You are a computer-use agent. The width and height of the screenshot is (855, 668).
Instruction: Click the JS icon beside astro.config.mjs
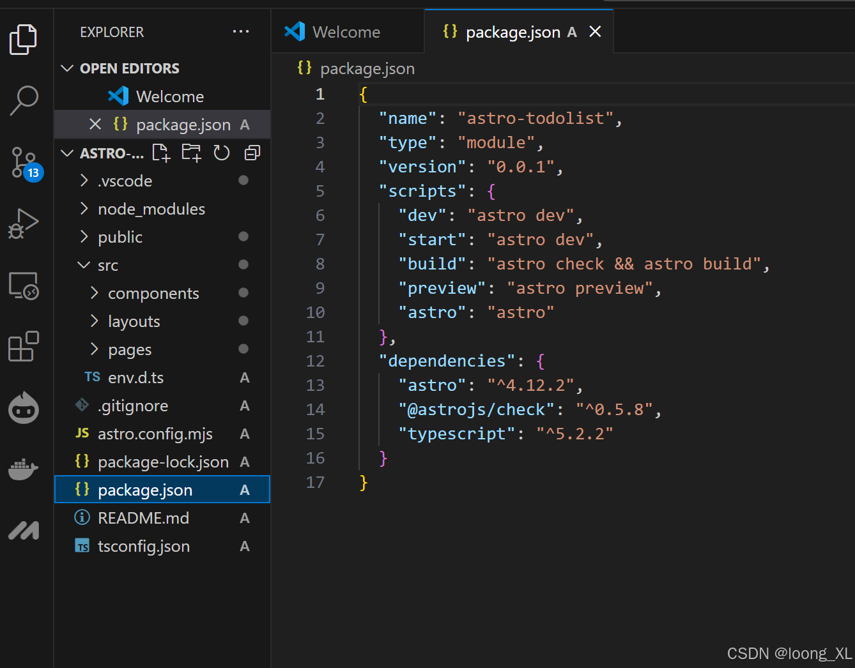point(82,433)
